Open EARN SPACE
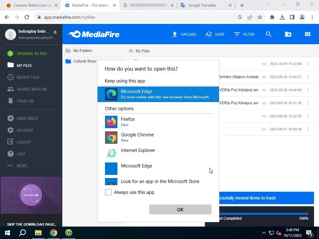This screenshot has height=239, width=319. click(22, 118)
